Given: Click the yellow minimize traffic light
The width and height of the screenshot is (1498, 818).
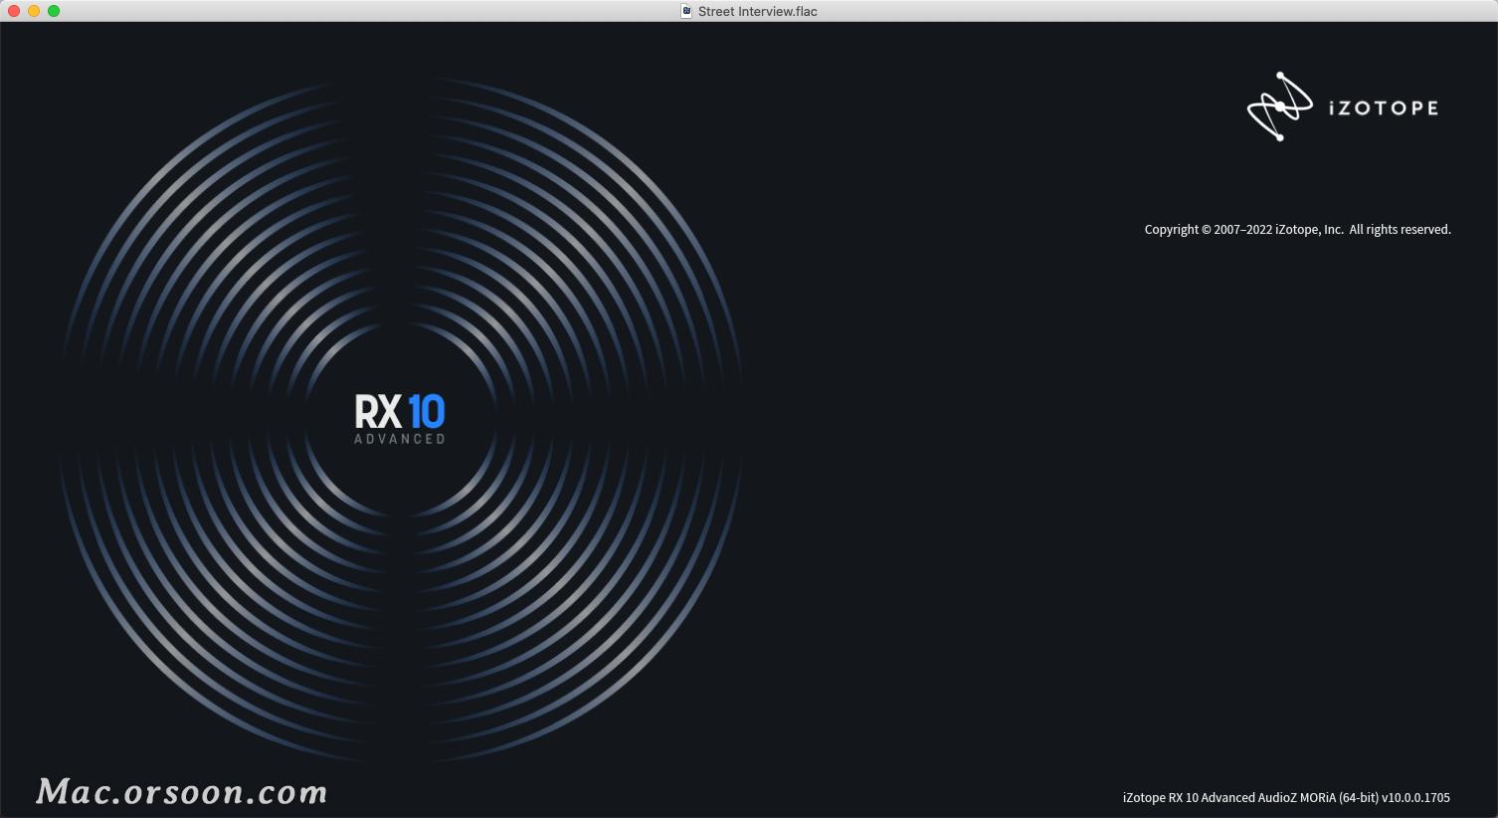Looking at the screenshot, I should coord(33,11).
